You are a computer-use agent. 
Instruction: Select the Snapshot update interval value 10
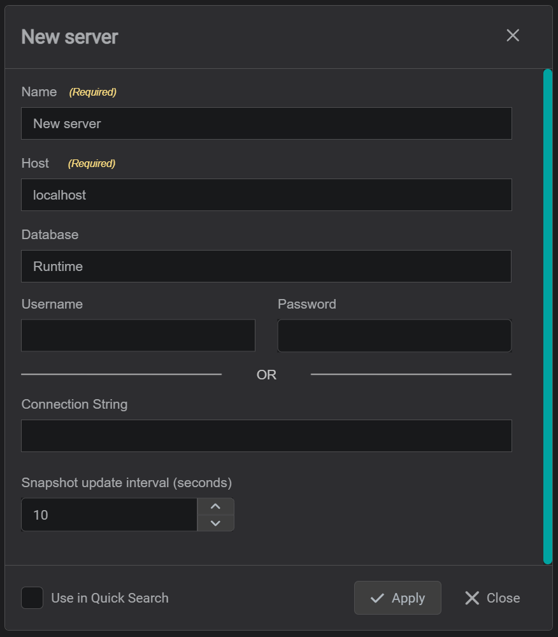point(108,515)
